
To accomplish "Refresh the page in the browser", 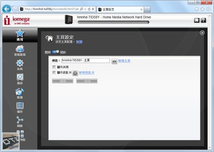I will coord(89,9).
